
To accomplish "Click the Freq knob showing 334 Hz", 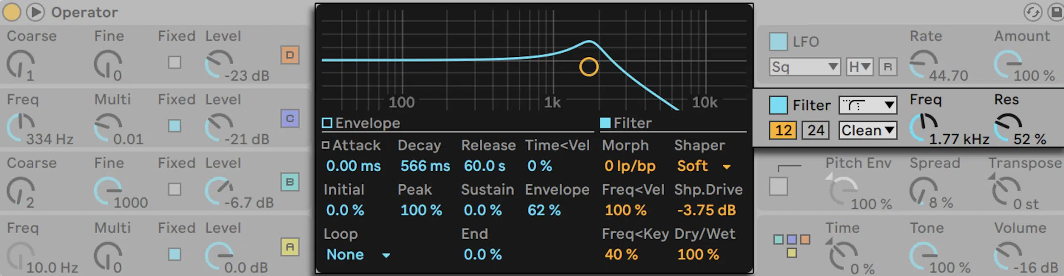I will (20, 128).
